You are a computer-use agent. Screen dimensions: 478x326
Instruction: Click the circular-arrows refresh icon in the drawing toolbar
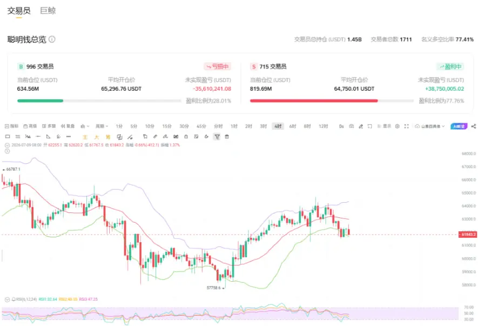click(x=119, y=137)
